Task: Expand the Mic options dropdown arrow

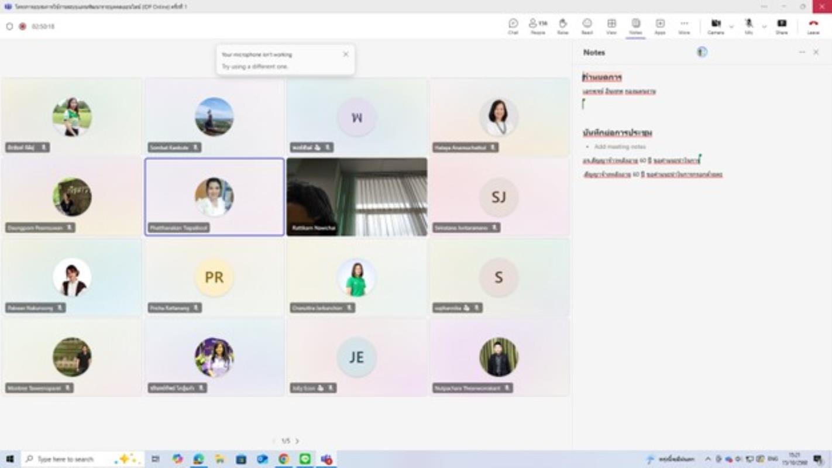Action: pos(764,27)
